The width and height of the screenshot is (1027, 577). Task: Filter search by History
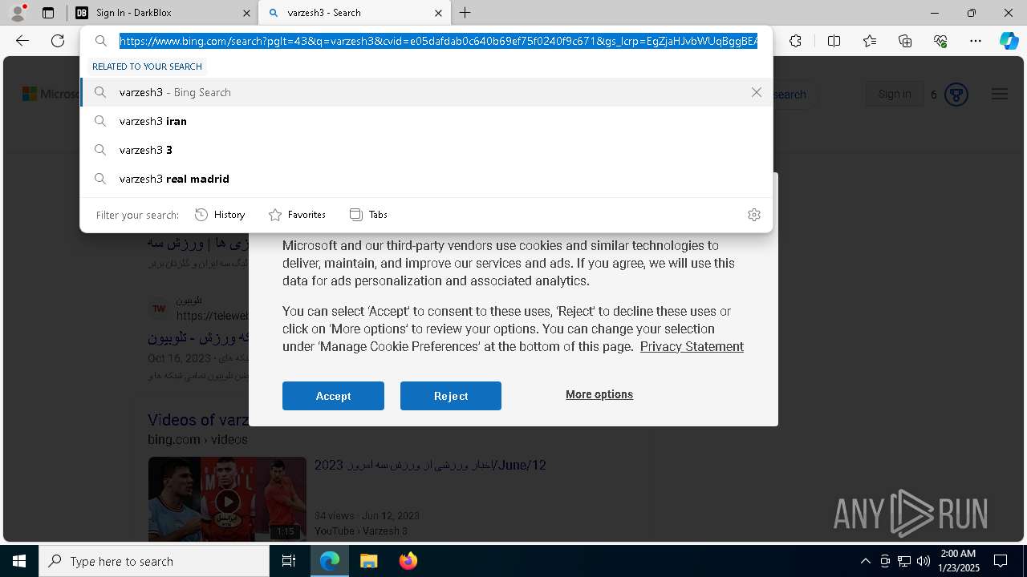pos(220,215)
